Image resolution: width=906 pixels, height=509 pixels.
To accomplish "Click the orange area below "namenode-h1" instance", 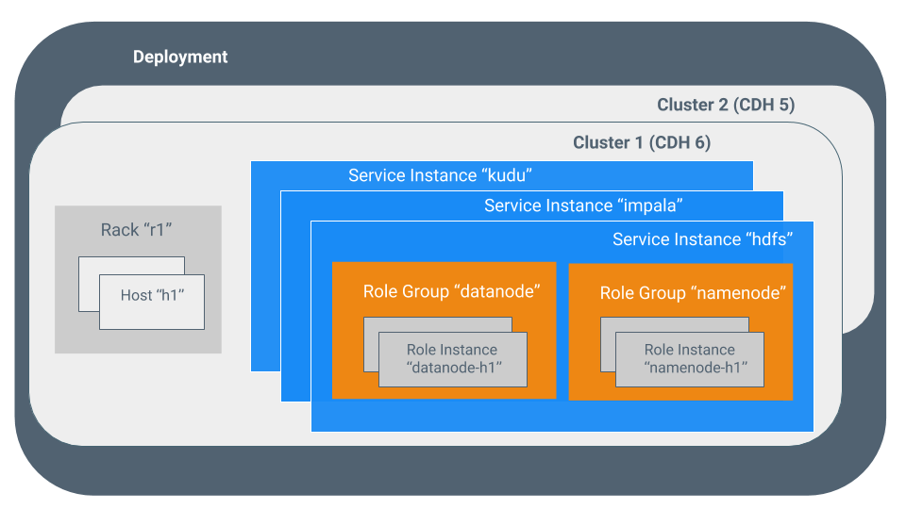I will point(680,393).
